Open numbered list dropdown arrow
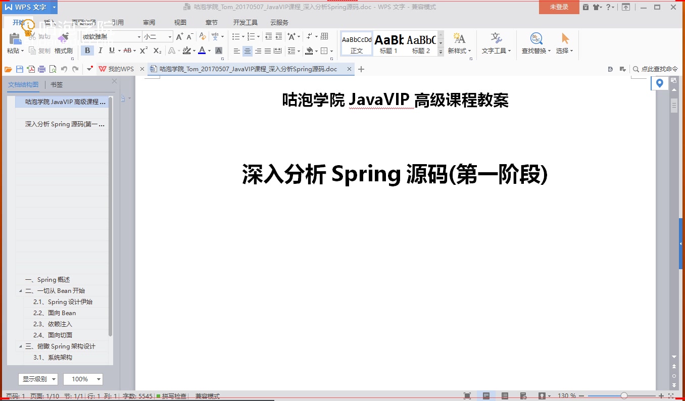This screenshot has width=685, height=401. [258, 36]
